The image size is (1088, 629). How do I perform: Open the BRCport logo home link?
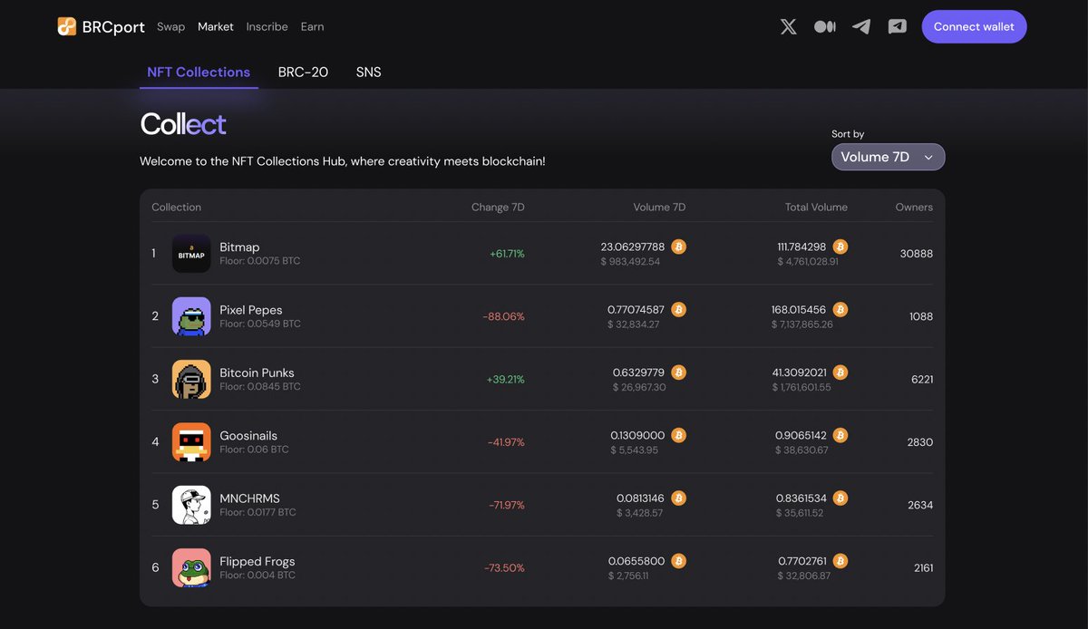[101, 26]
